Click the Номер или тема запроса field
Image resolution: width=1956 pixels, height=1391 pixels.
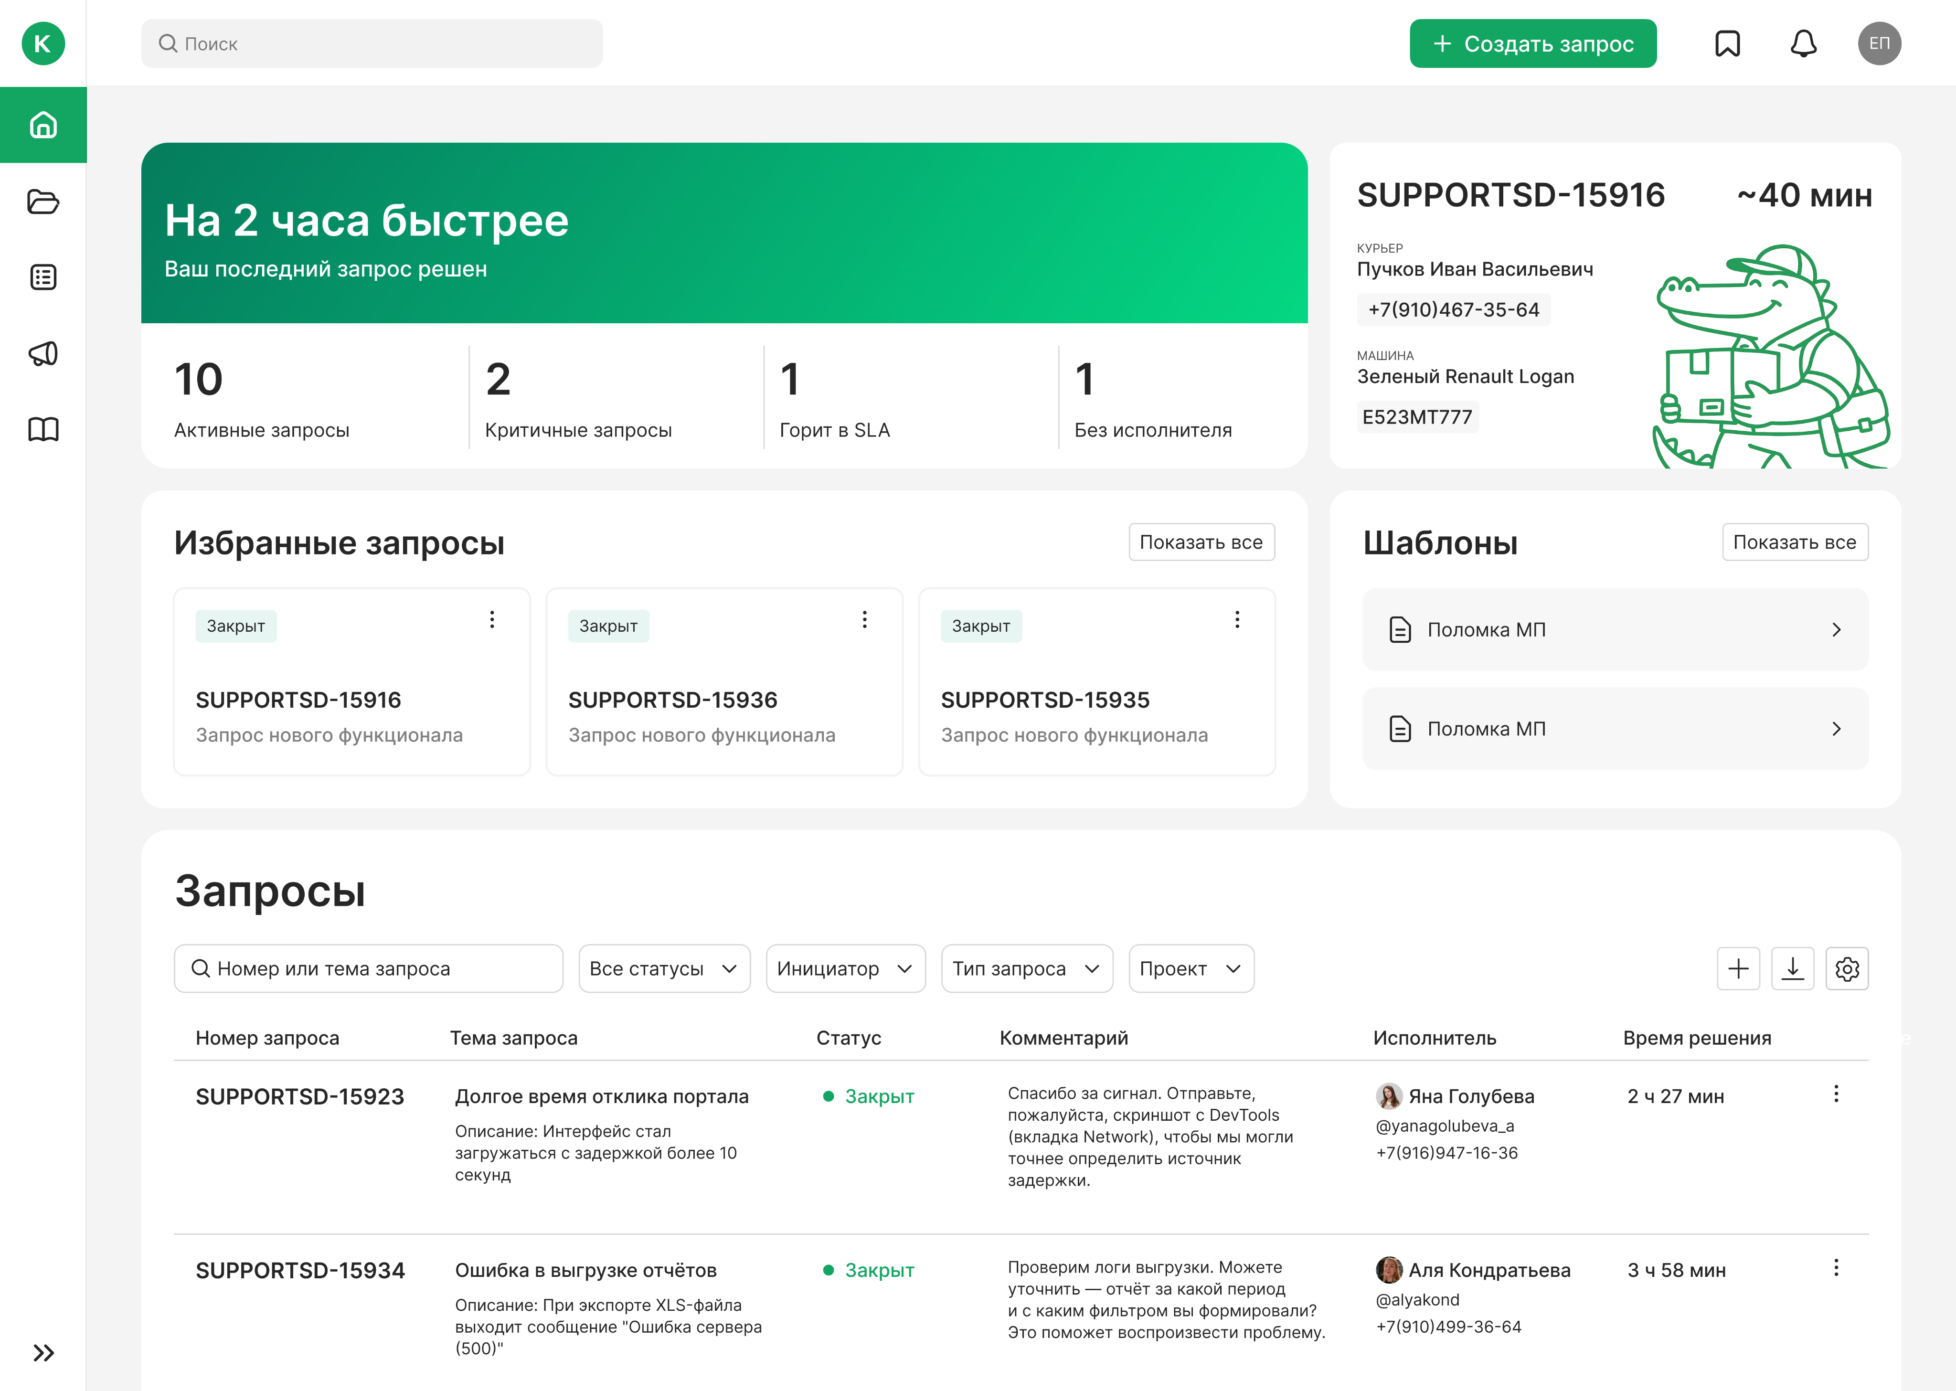(x=368, y=969)
